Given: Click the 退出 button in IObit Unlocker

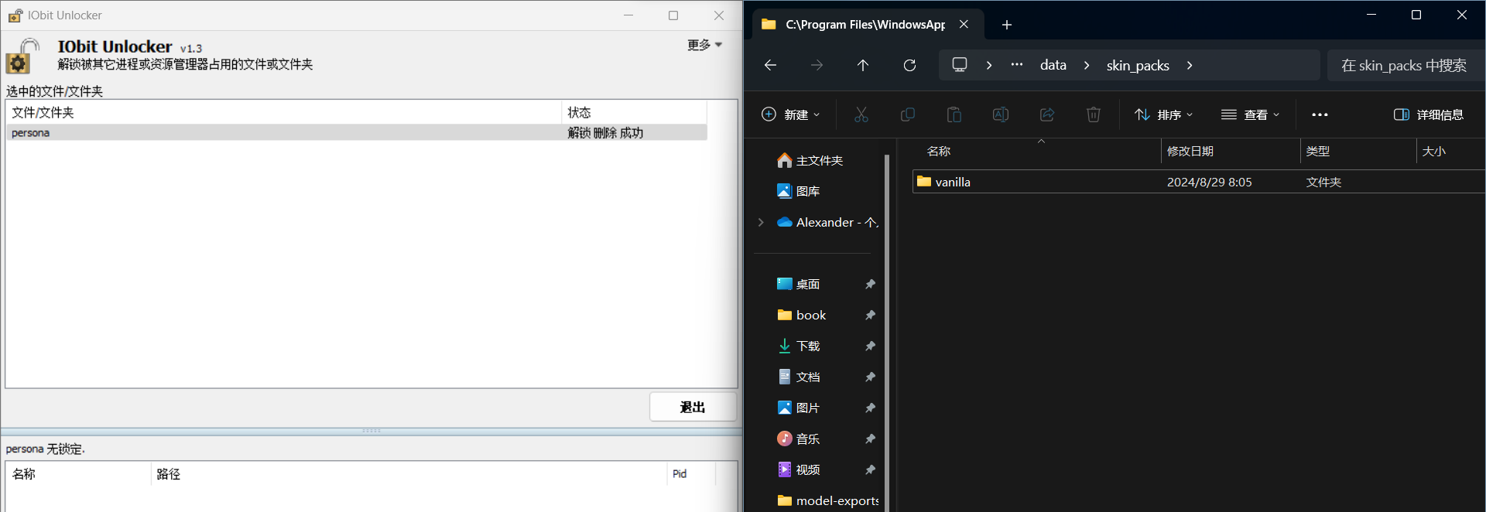Looking at the screenshot, I should click(693, 407).
